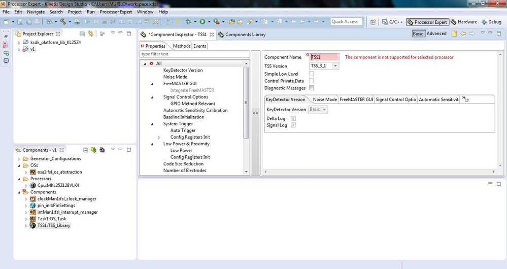Collapse the System Trigger property group
Viewport: 507px width, 269px height.
tap(152, 124)
